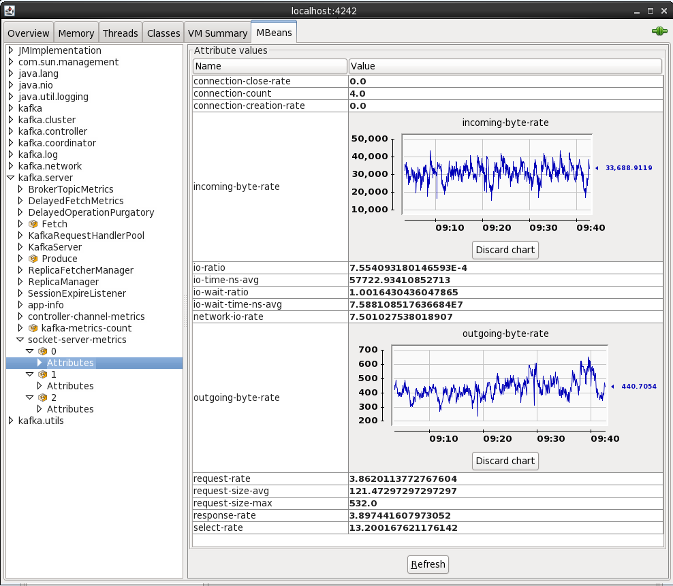Click the MBean icon for node 1
The image size is (673, 586).
[43, 374]
